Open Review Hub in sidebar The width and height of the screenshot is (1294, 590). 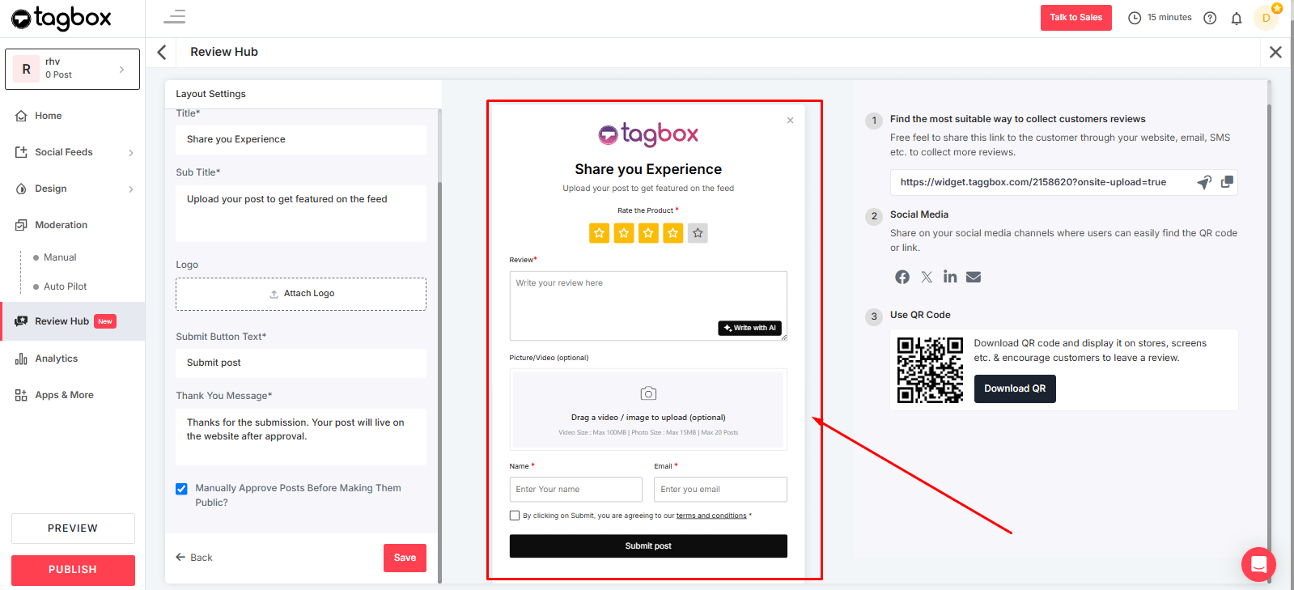coord(73,321)
